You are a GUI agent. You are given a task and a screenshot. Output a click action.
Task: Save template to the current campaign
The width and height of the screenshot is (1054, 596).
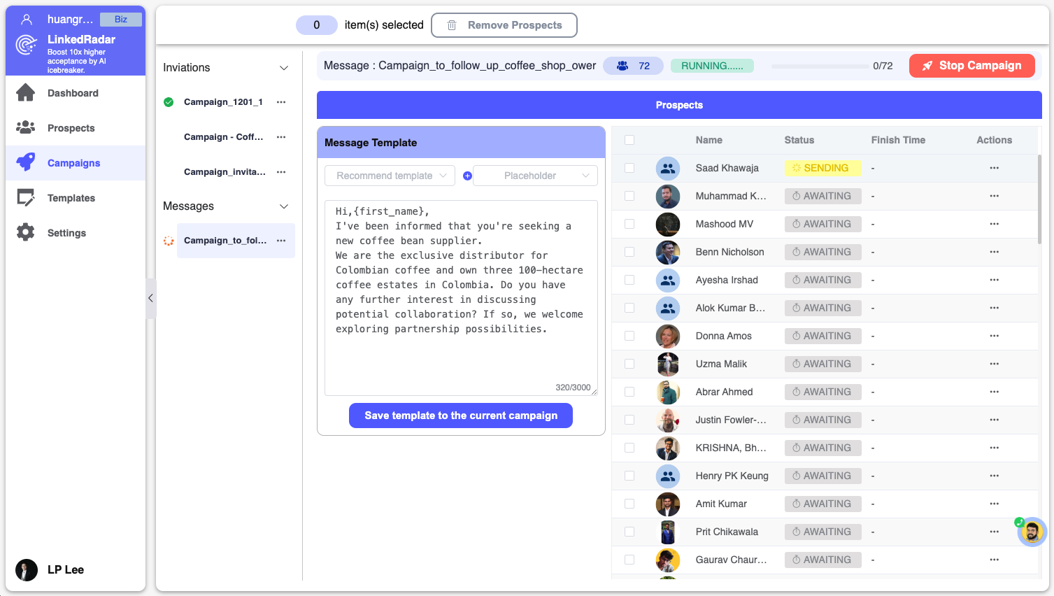click(460, 416)
